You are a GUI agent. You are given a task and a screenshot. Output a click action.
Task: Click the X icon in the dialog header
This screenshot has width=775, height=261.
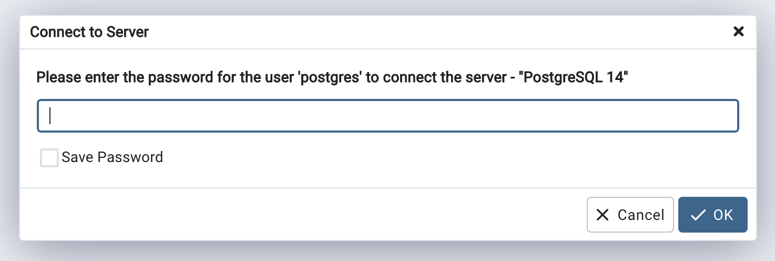(738, 32)
